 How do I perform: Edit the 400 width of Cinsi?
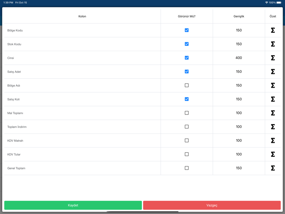(x=239, y=58)
